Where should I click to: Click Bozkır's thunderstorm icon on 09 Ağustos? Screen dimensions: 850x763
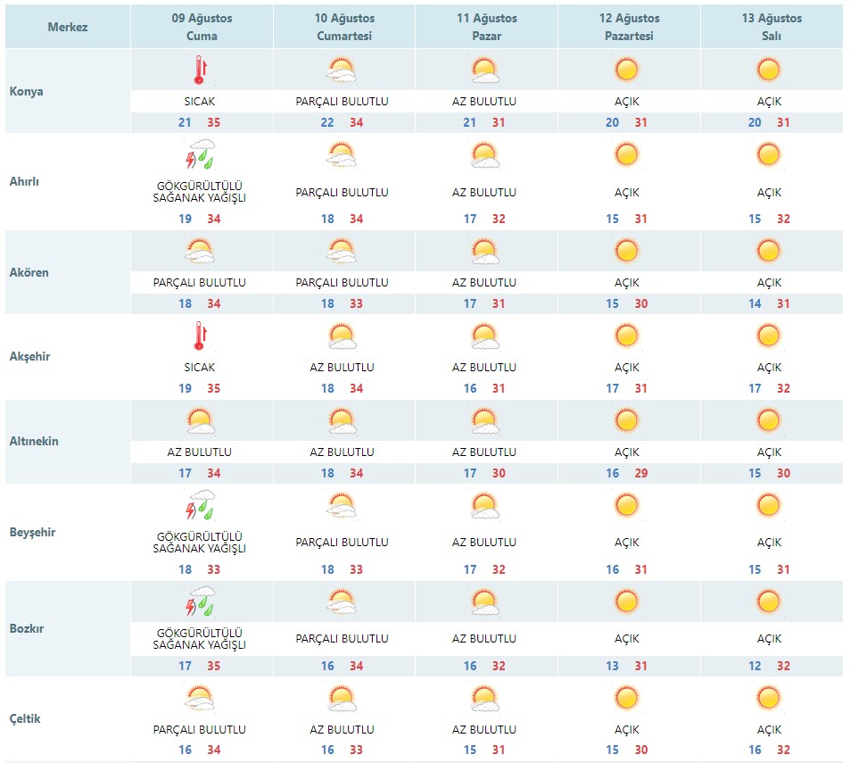tap(200, 601)
